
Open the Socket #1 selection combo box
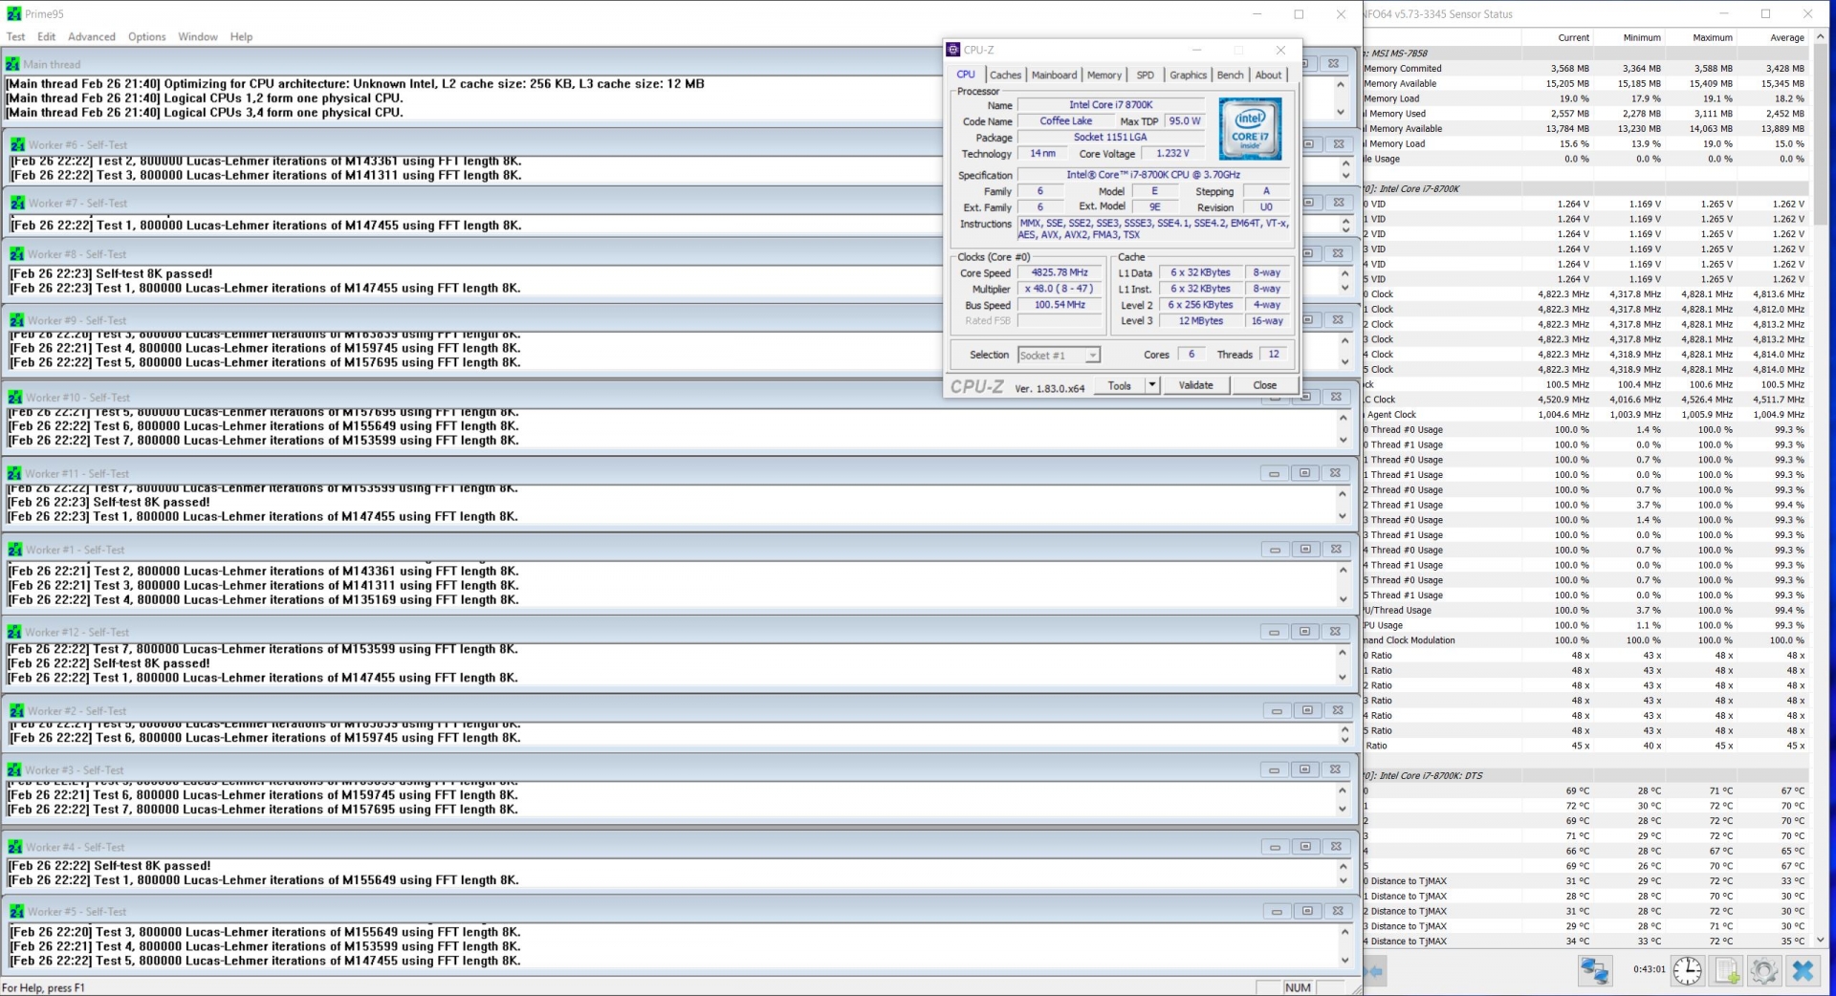[1059, 355]
